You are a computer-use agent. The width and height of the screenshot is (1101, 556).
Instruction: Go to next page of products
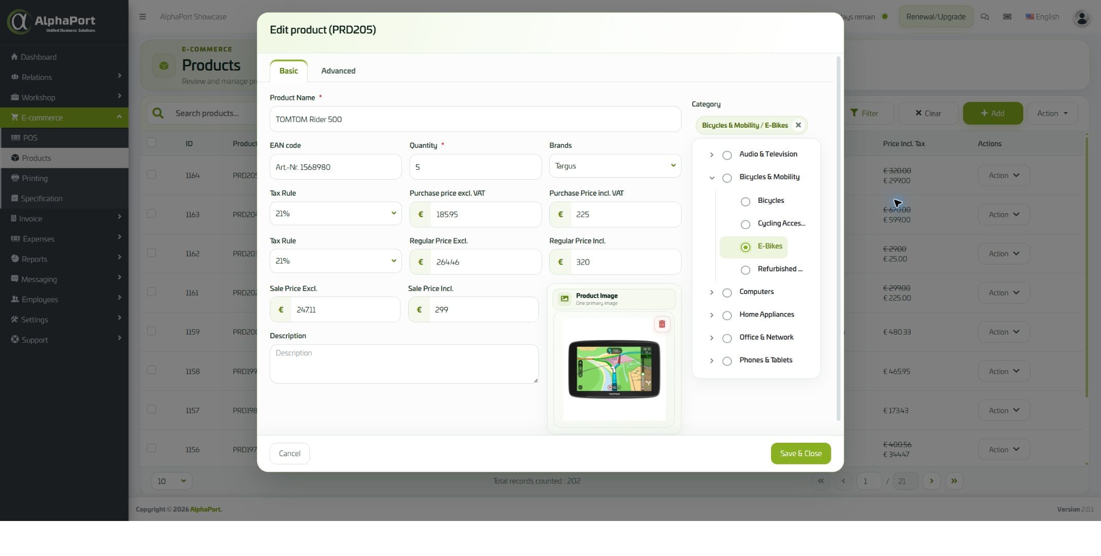(x=931, y=481)
